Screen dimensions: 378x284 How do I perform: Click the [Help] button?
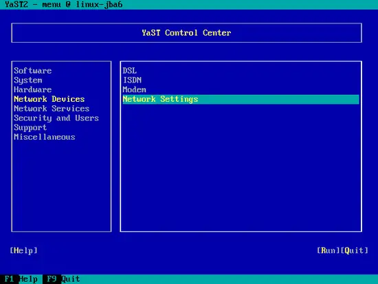click(23, 250)
